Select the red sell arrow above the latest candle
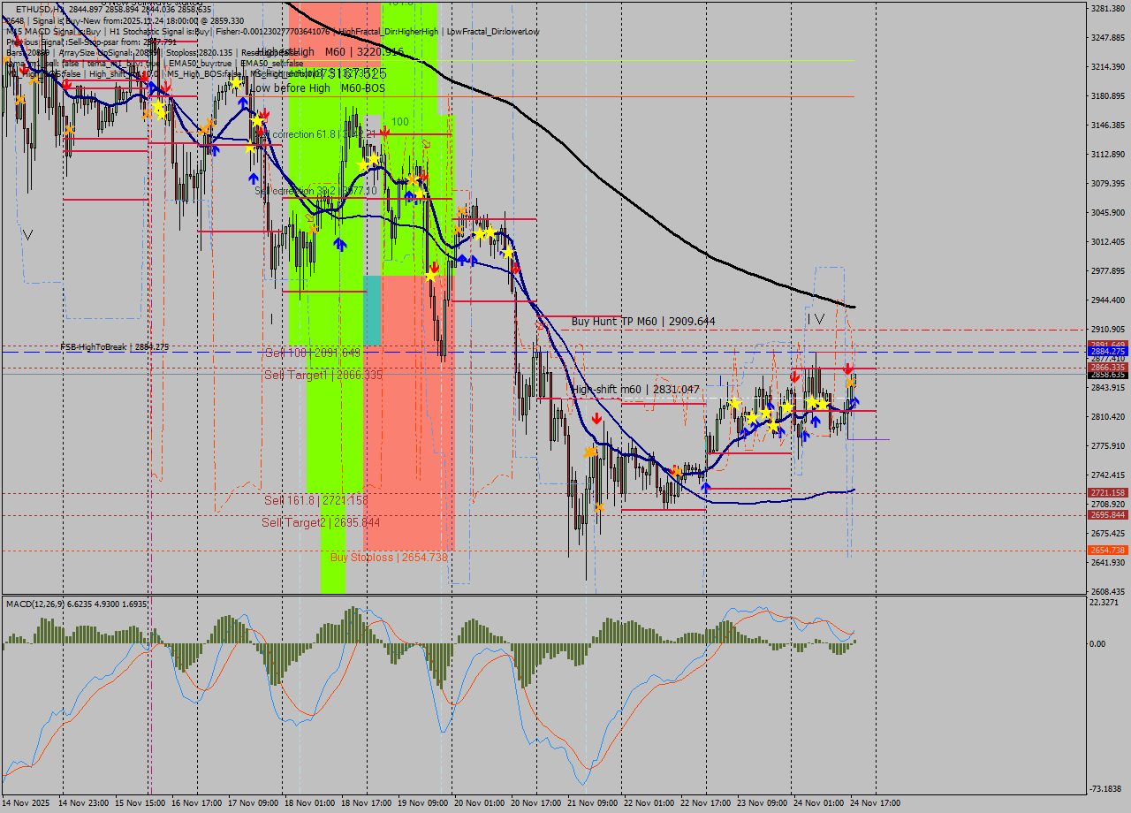Screen dimensions: 1131x813 coord(848,369)
